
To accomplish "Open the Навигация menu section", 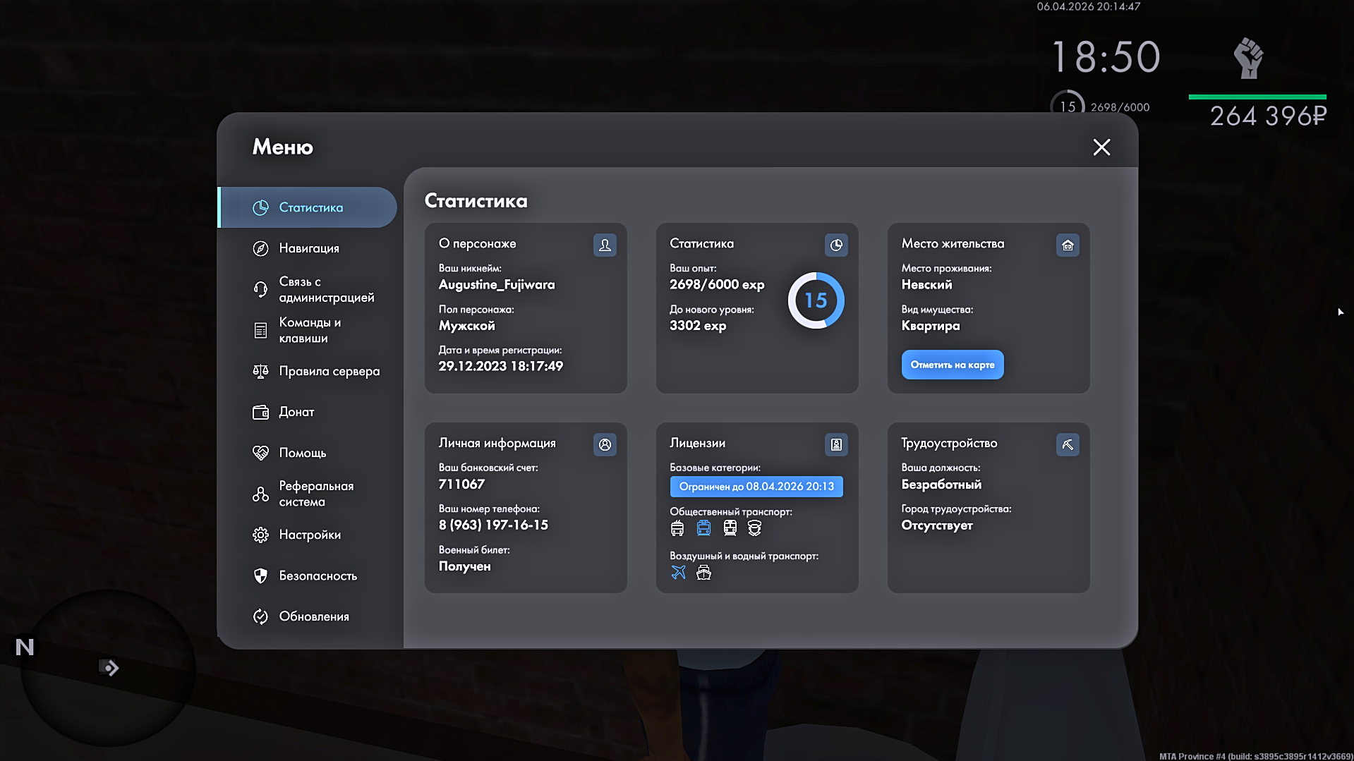I will pyautogui.click(x=308, y=248).
